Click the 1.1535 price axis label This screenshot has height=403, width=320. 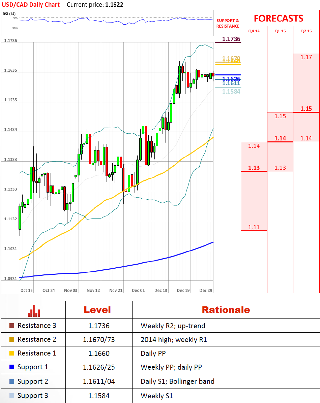10,100
